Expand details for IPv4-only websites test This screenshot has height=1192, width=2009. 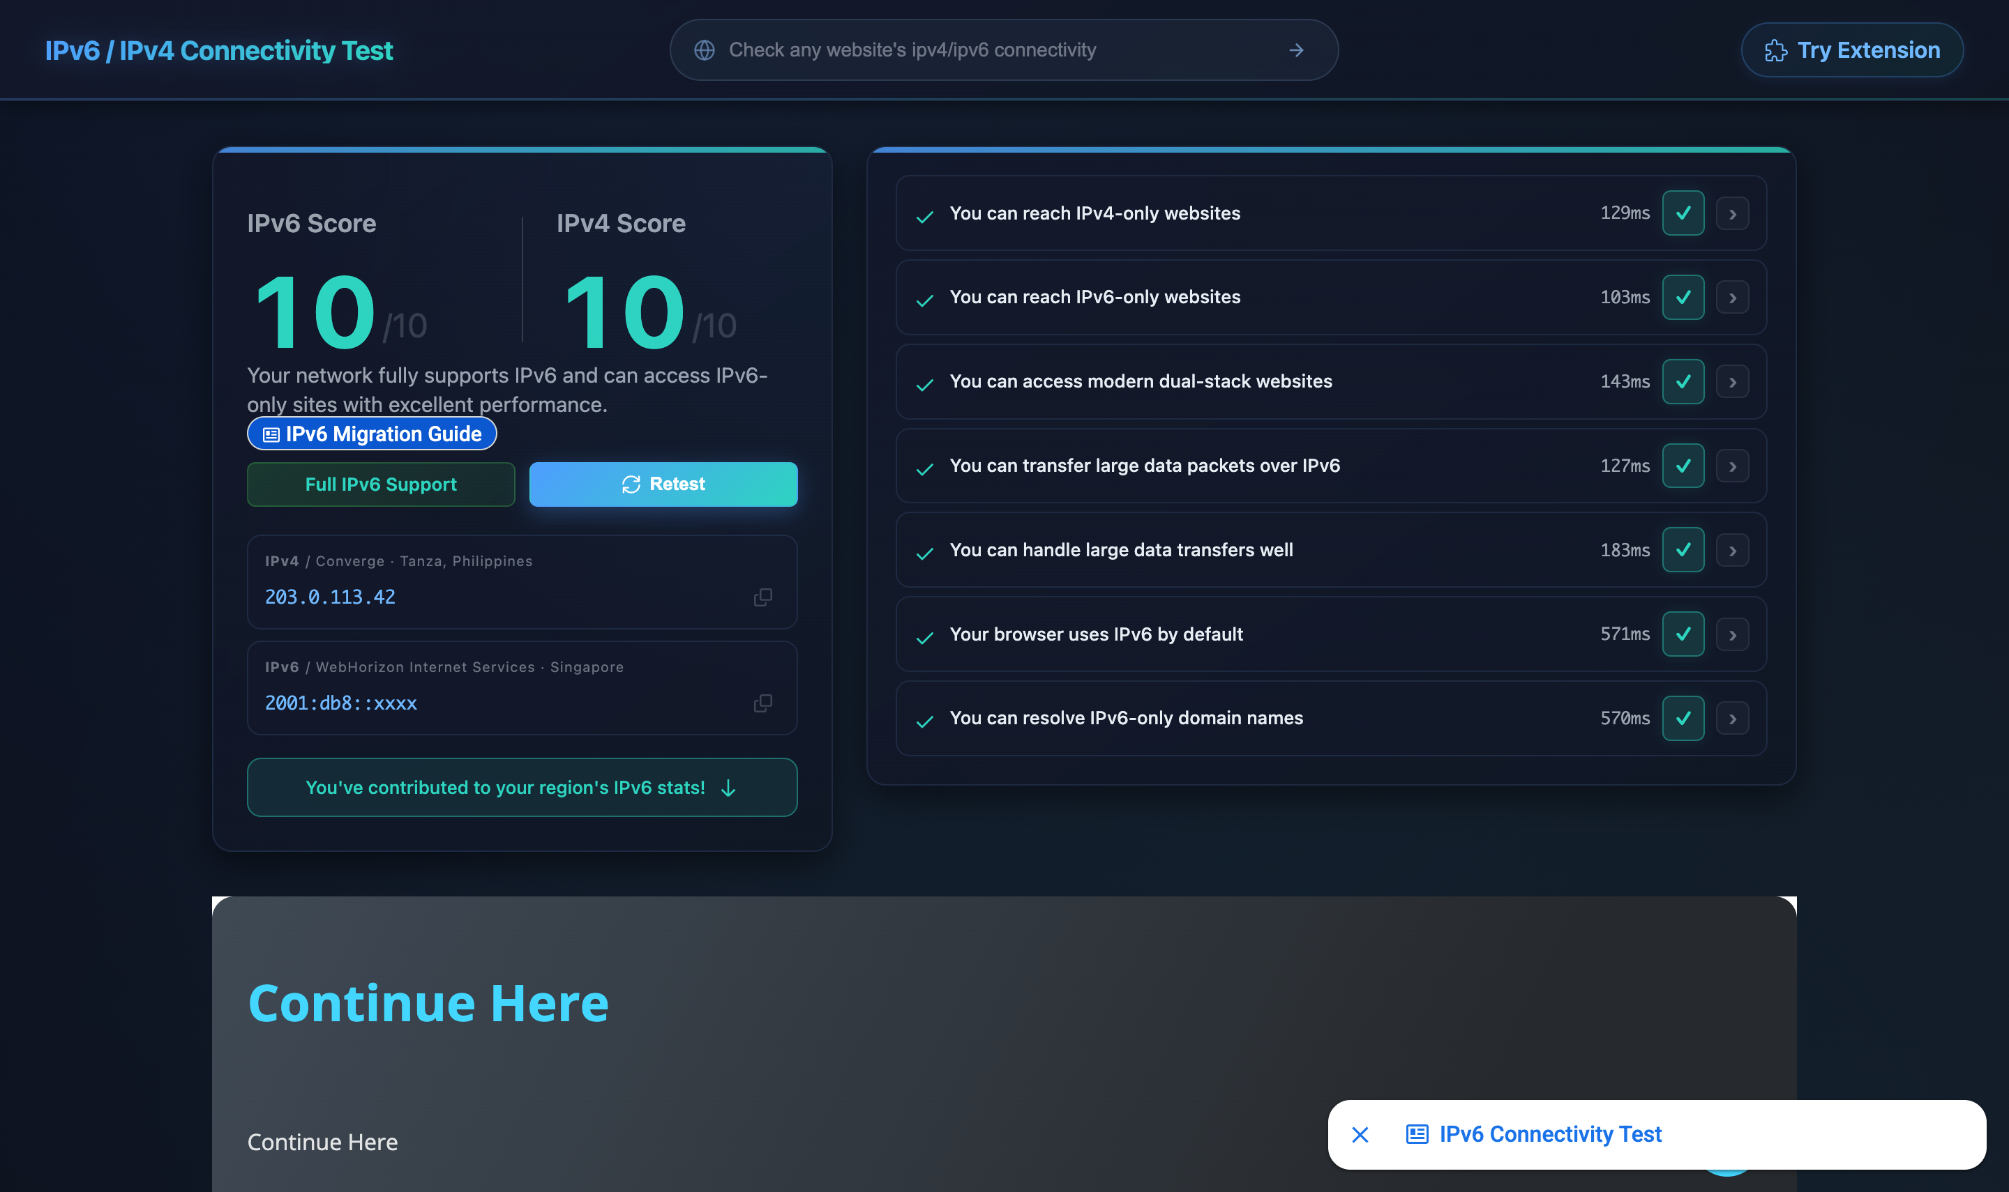(x=1733, y=214)
